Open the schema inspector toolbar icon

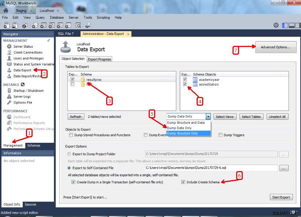tap(25, 25)
